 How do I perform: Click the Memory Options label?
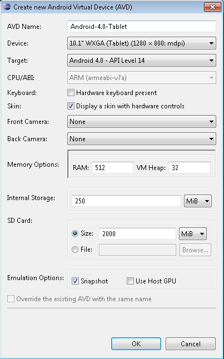(x=33, y=164)
